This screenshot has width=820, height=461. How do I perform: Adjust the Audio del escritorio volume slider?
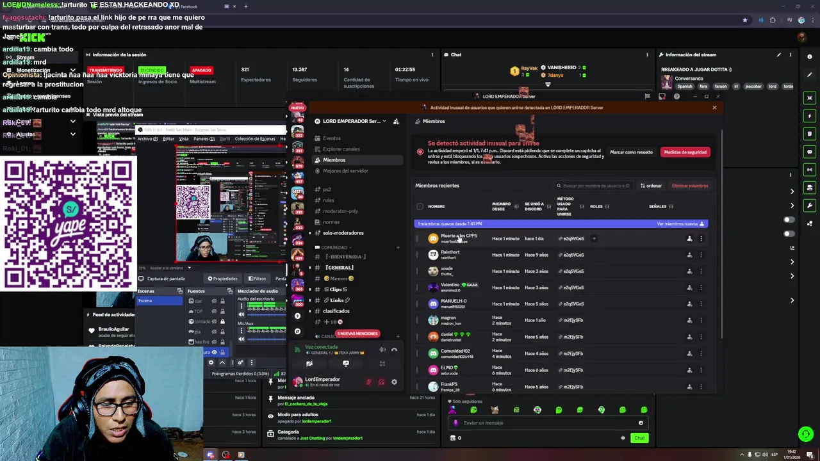[x=266, y=314]
